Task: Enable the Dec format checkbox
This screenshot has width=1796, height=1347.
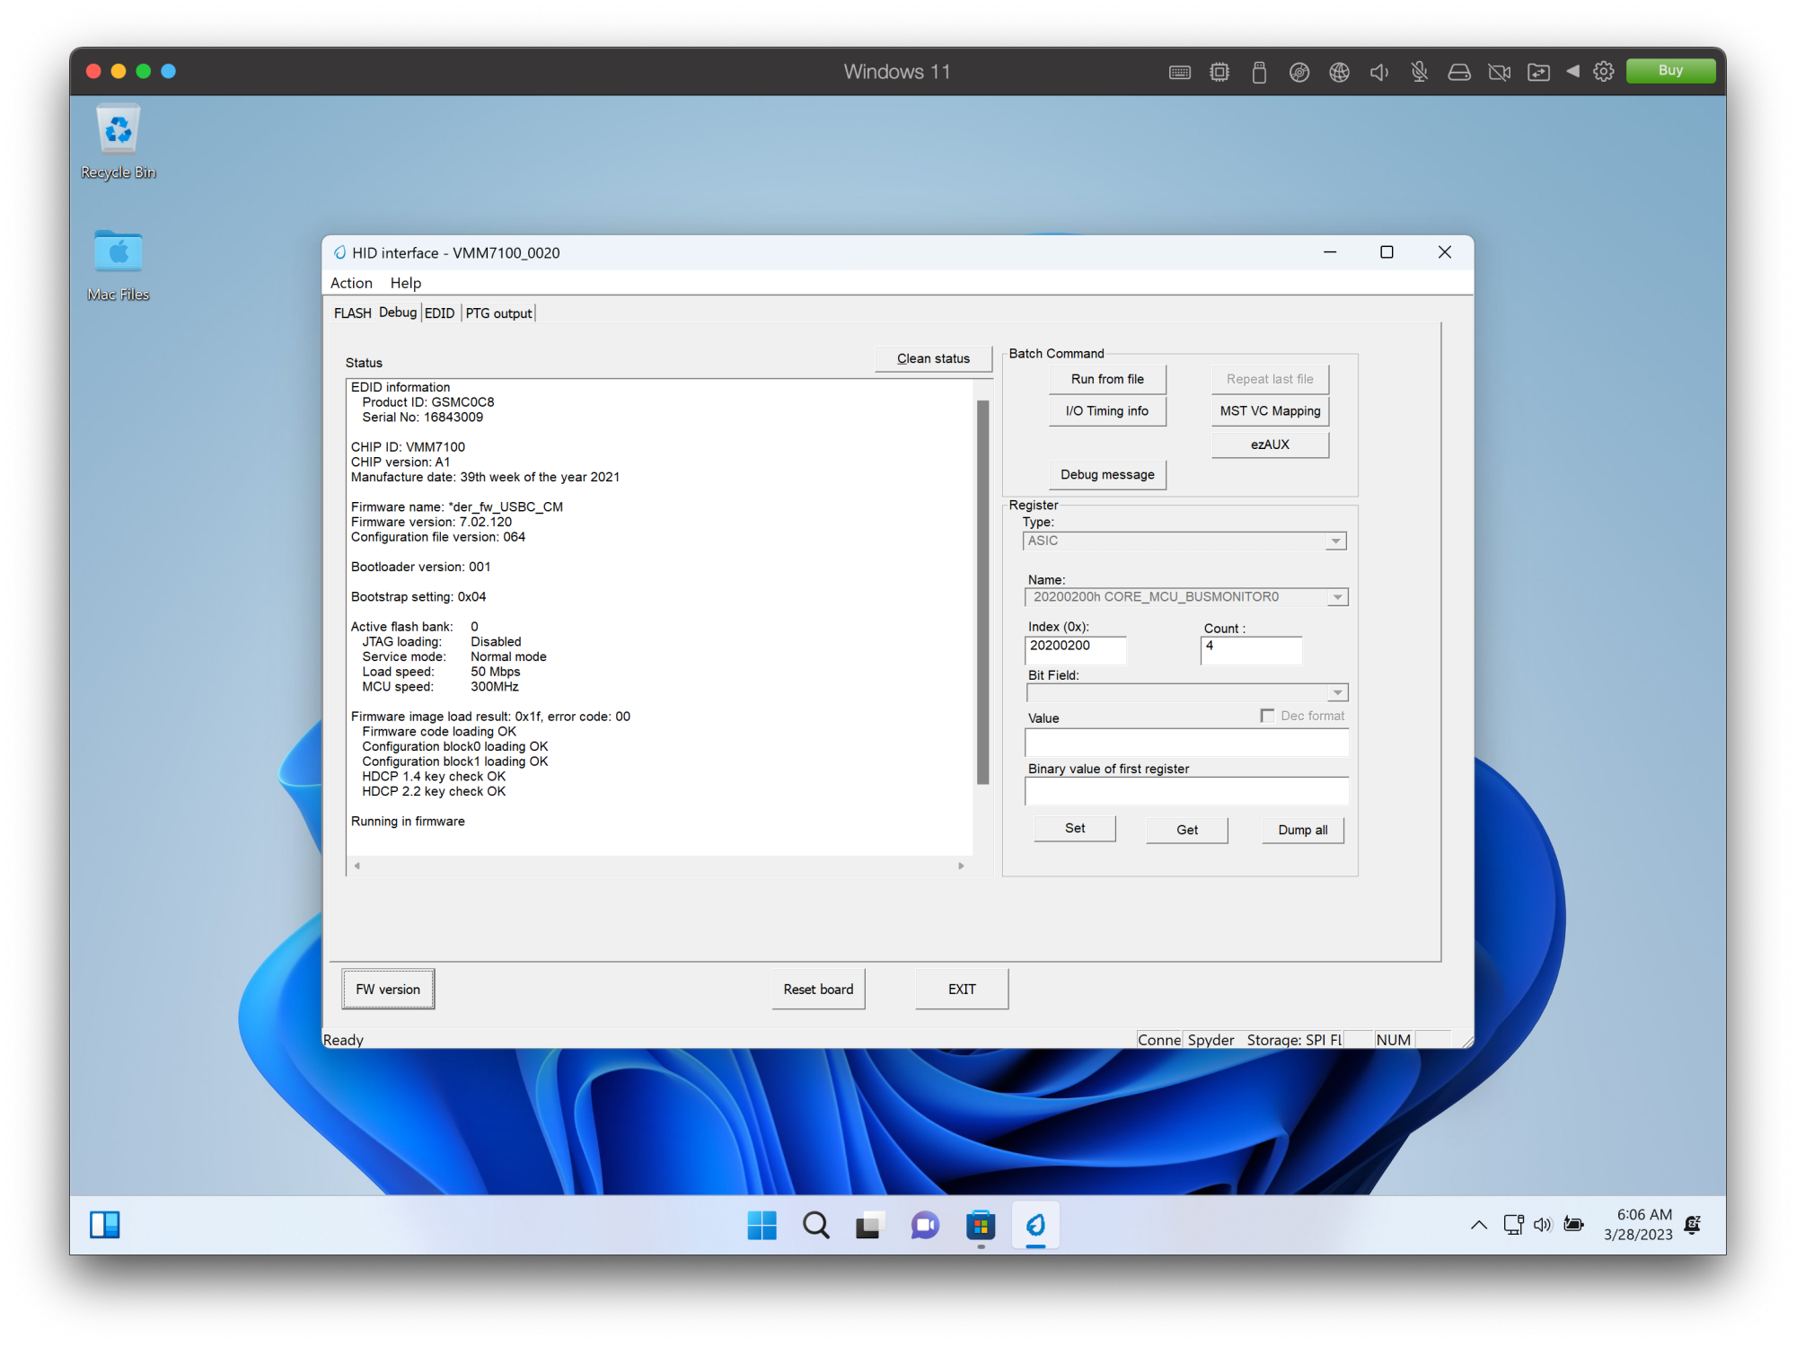Action: [x=1267, y=716]
